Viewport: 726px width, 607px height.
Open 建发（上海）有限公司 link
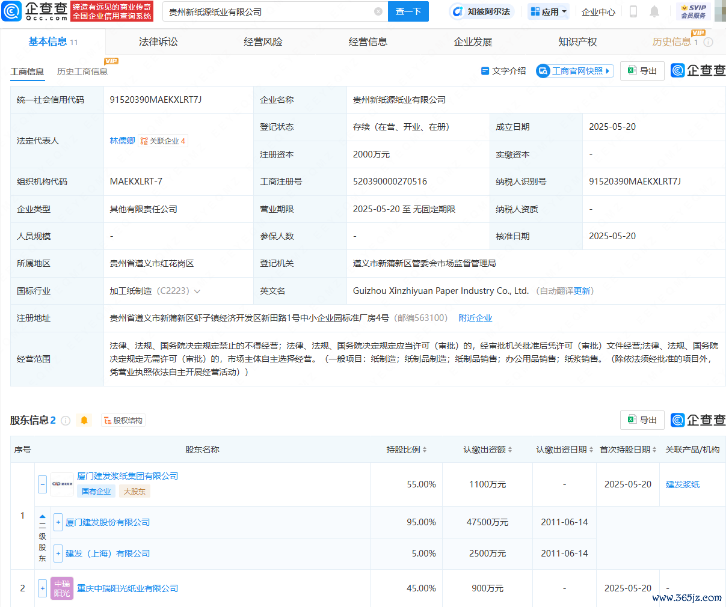tap(108, 554)
